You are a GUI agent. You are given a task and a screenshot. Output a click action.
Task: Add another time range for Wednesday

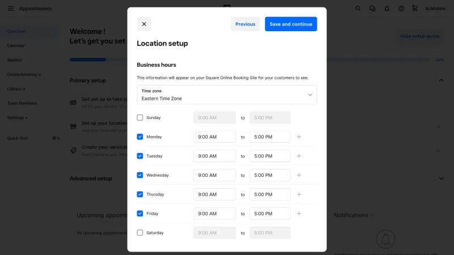pyautogui.click(x=299, y=175)
